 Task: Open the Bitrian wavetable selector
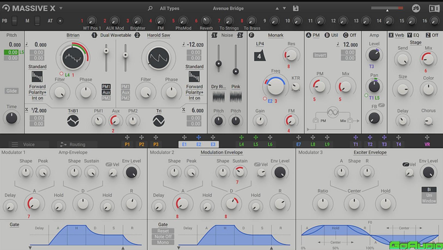(x=73, y=35)
